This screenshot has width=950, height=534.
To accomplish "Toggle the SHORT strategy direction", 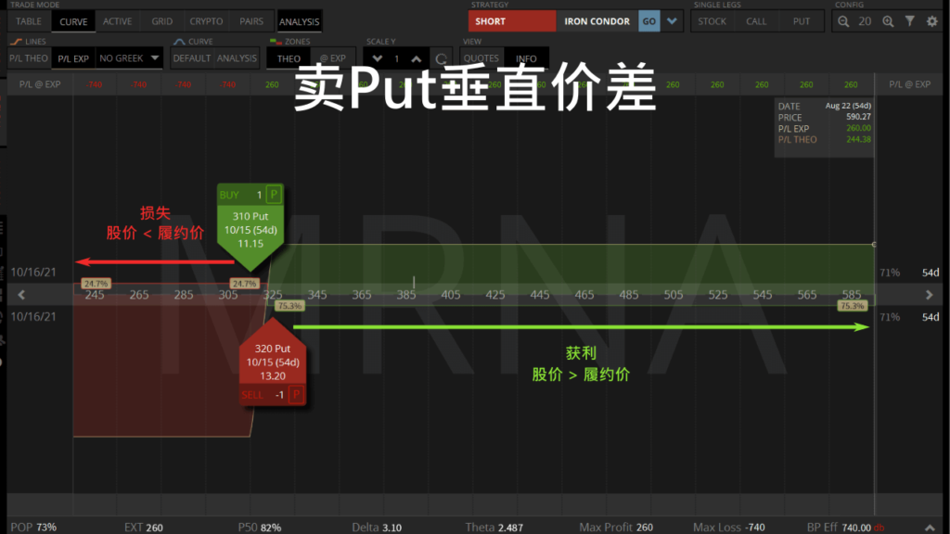I will click(512, 21).
